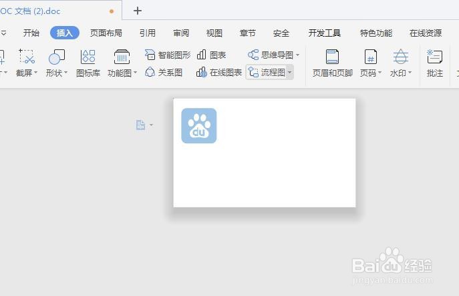Insert a 批注 comment
Screen dimensions: 459x296
click(435, 63)
